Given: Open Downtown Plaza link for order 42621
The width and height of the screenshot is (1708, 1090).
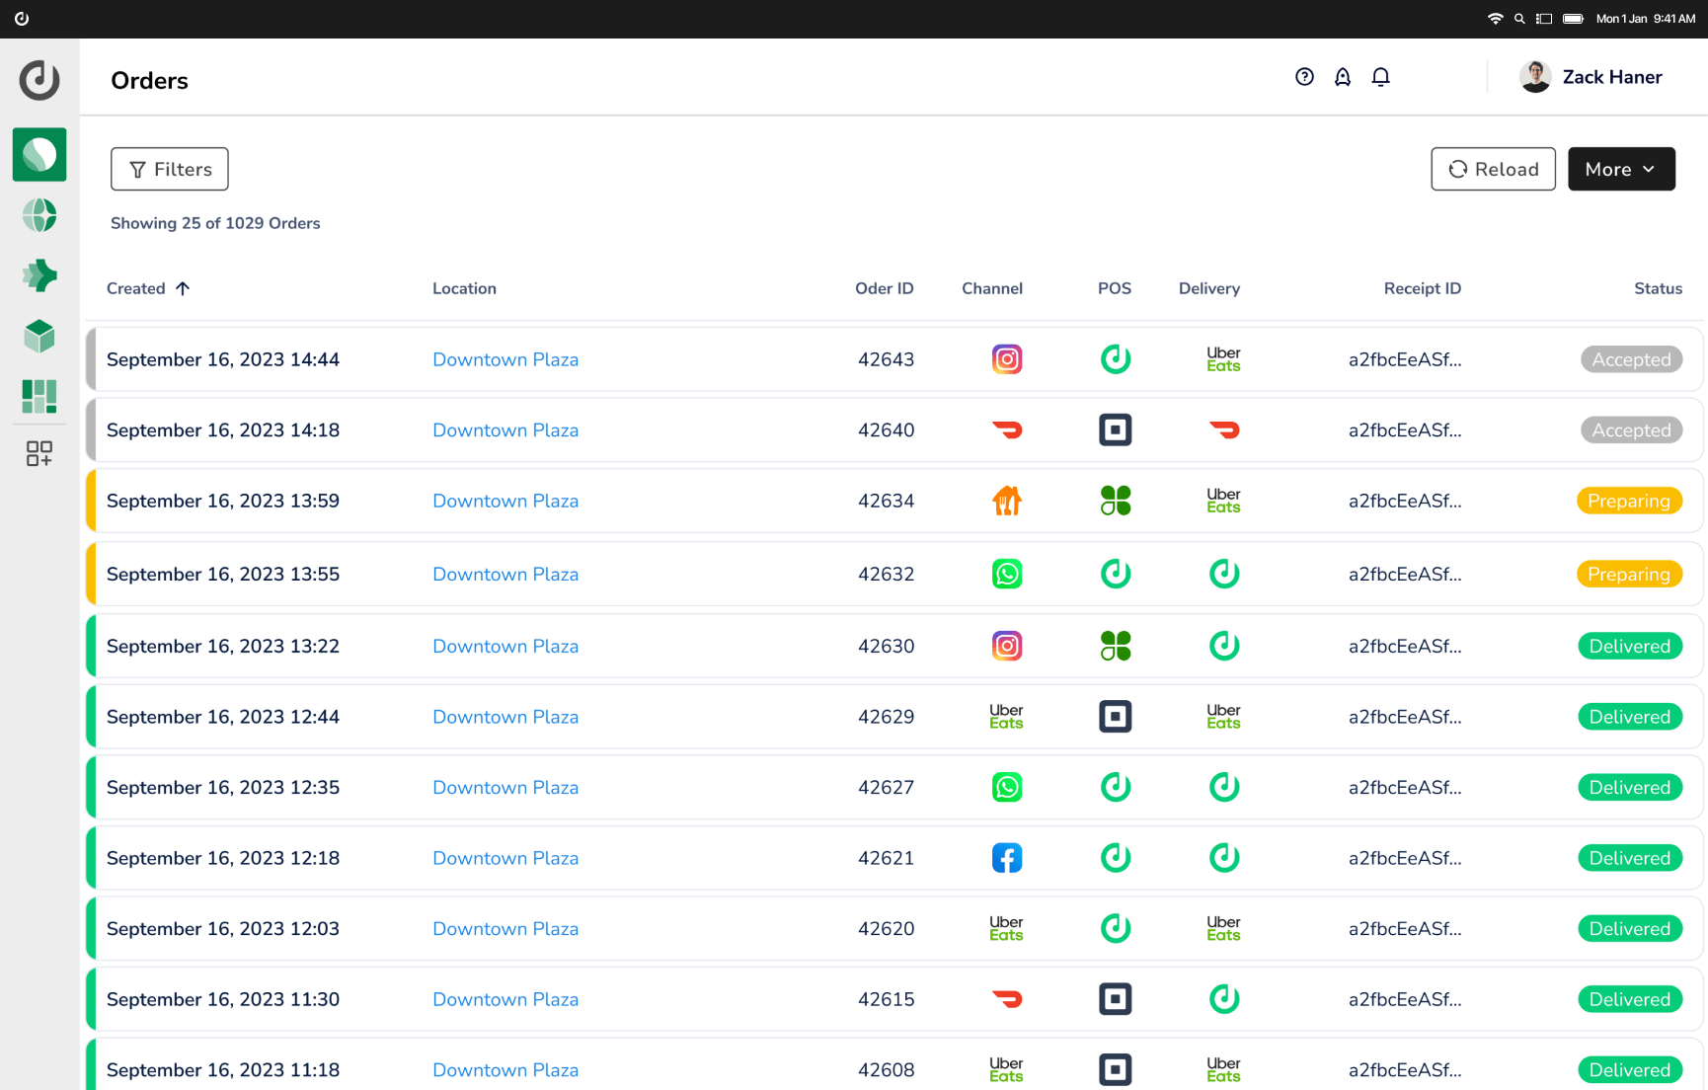Looking at the screenshot, I should (505, 858).
